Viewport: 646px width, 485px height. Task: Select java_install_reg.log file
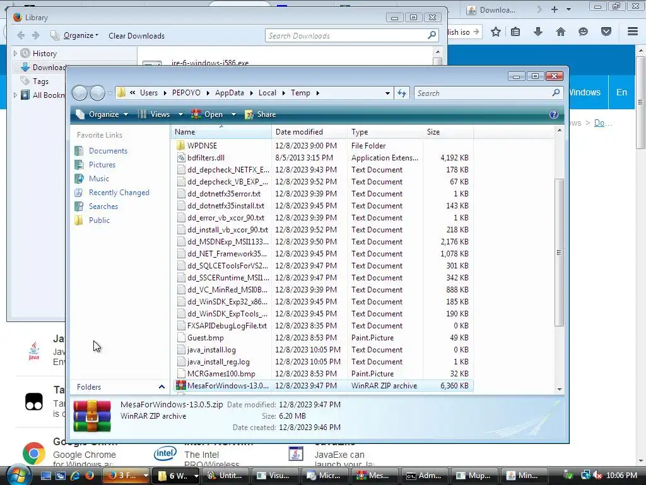[x=218, y=361]
